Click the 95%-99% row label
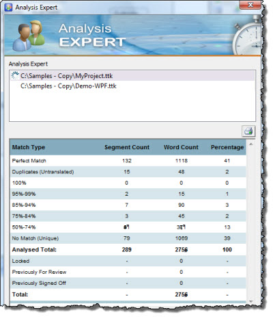The height and width of the screenshot is (317, 273). point(24,194)
